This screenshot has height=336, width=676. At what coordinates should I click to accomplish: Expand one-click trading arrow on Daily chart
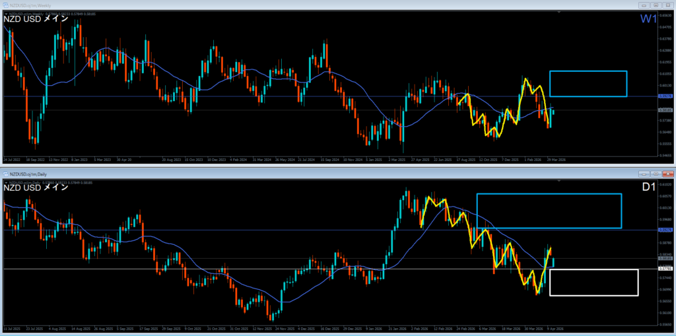(6, 183)
